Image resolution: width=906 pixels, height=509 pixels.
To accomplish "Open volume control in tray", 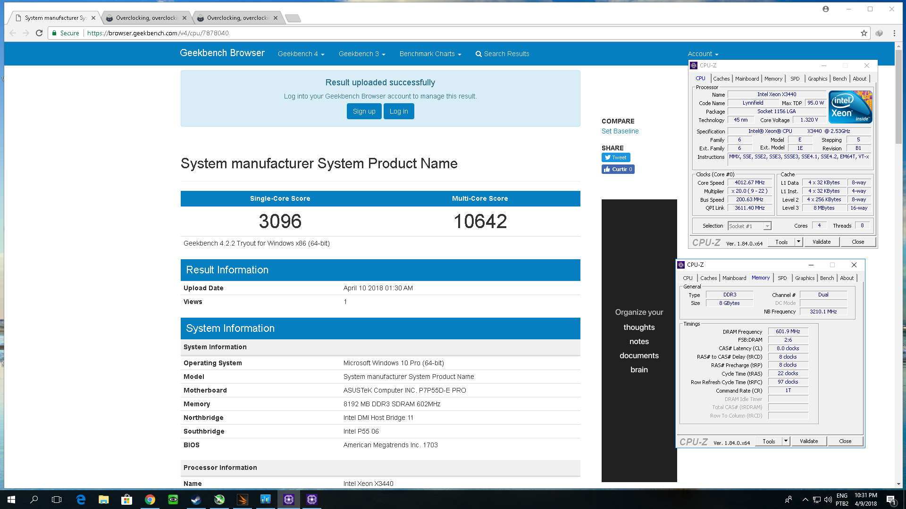I will (x=828, y=500).
